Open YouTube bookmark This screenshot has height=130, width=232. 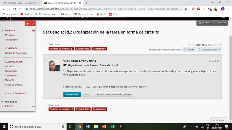[x=26, y=14]
